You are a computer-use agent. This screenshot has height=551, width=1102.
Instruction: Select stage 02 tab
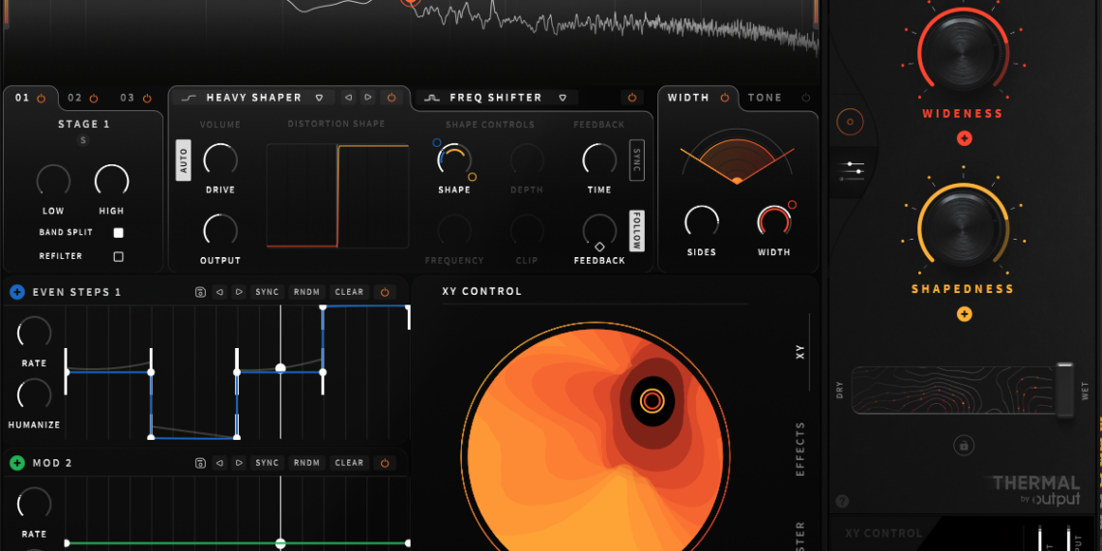point(74,98)
